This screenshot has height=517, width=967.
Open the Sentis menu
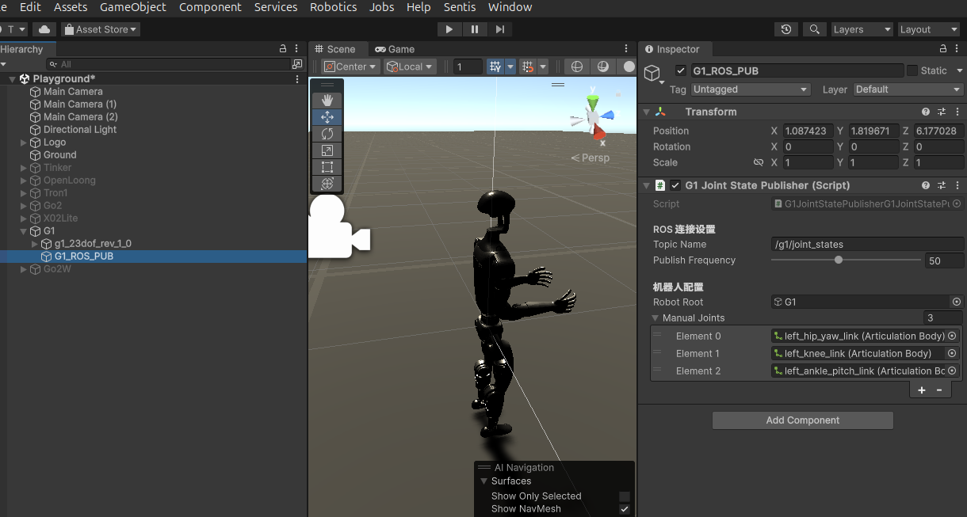460,7
